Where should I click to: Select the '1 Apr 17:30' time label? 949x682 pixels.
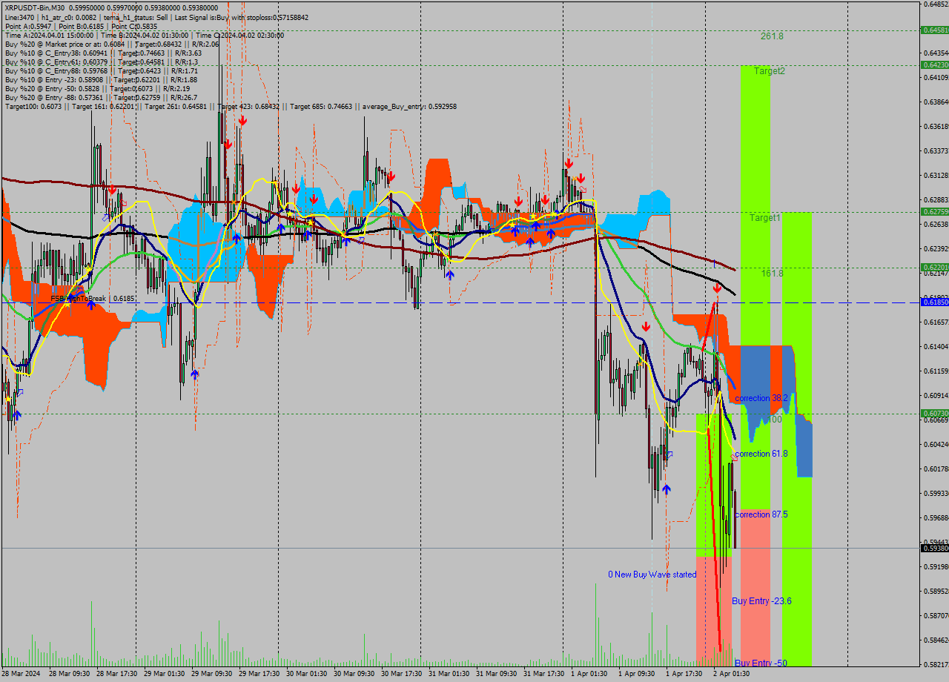coord(684,674)
